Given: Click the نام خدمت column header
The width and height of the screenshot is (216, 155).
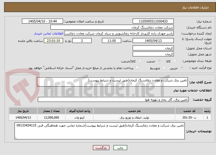Looking at the screenshot, I should tap(134, 111).
